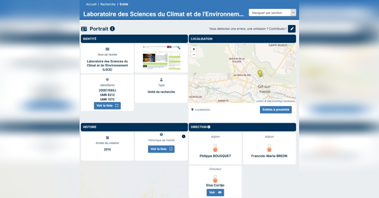Toggle the eye icon on Elsa Cortijo's Voir button

(220, 192)
